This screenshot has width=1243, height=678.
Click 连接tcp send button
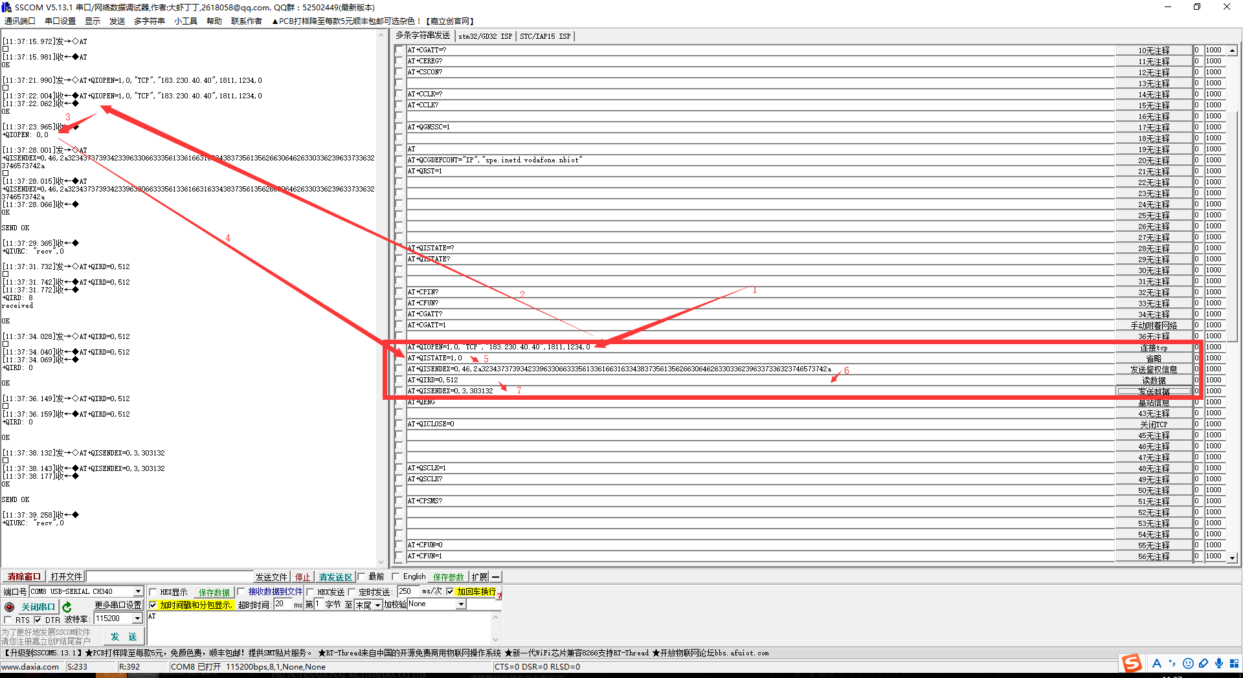1154,348
